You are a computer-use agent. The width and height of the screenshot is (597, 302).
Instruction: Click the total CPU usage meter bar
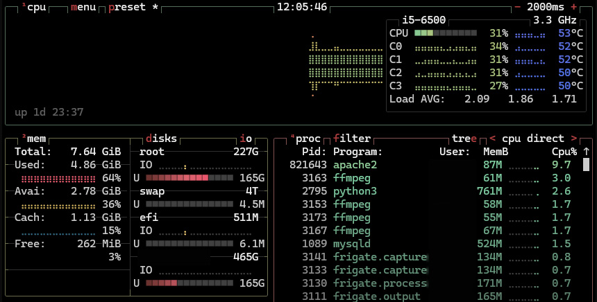coord(445,33)
